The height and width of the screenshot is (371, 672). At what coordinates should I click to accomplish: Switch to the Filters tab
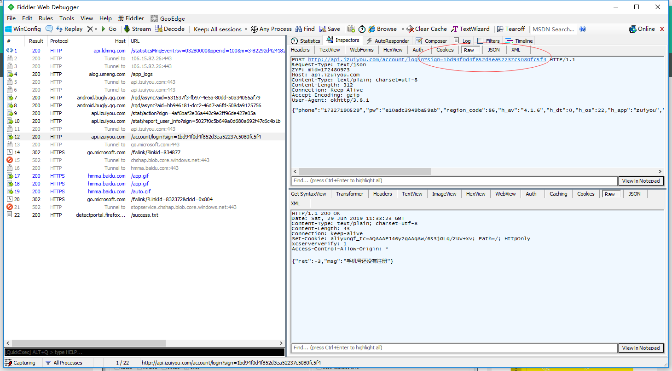tap(488, 41)
